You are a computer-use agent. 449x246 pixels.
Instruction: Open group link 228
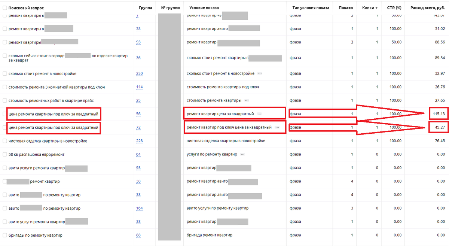140,141
